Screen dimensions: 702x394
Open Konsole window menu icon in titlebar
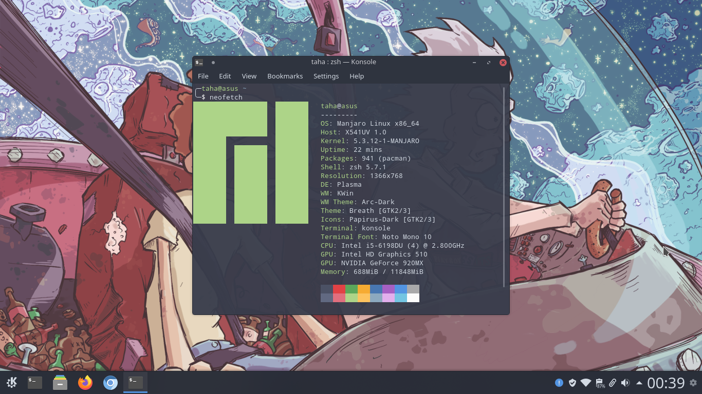coord(199,62)
